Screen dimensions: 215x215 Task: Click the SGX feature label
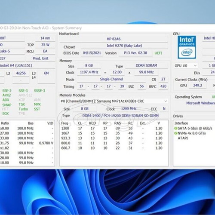point(6,114)
